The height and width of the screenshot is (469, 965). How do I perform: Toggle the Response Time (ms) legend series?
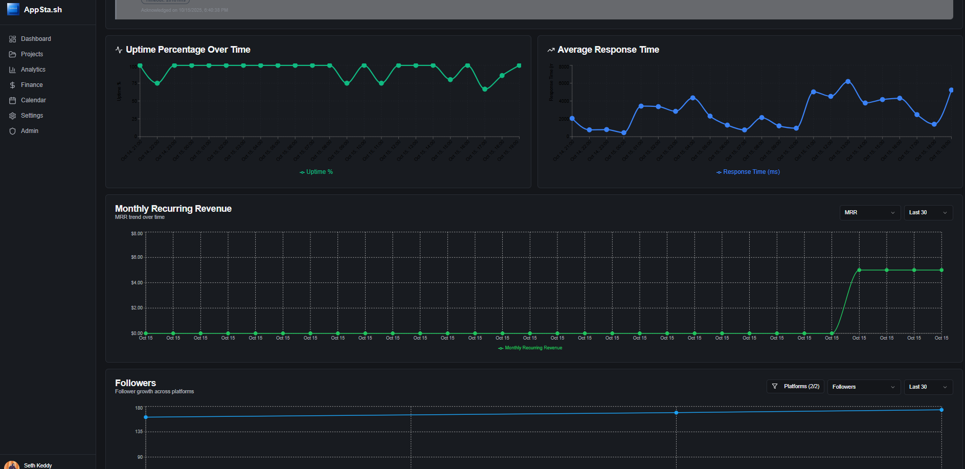coord(748,172)
